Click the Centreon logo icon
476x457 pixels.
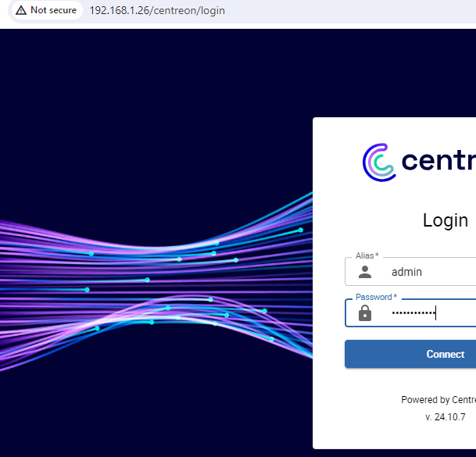tap(379, 162)
